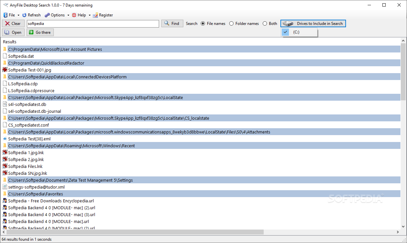Click folder icon of C:\Users\Softpedia\Favorites row
The width and height of the screenshot is (407, 243).
5,194
